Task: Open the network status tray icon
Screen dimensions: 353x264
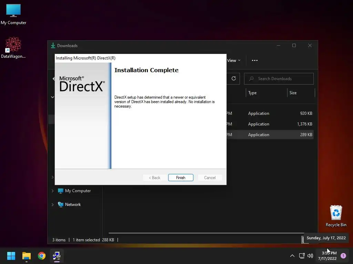Action: 302,256
